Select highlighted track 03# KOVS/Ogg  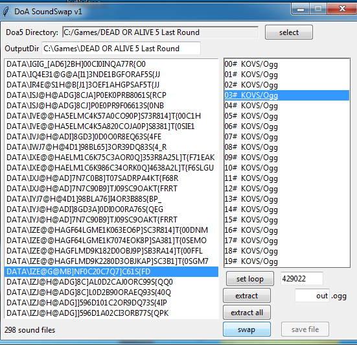287,95
